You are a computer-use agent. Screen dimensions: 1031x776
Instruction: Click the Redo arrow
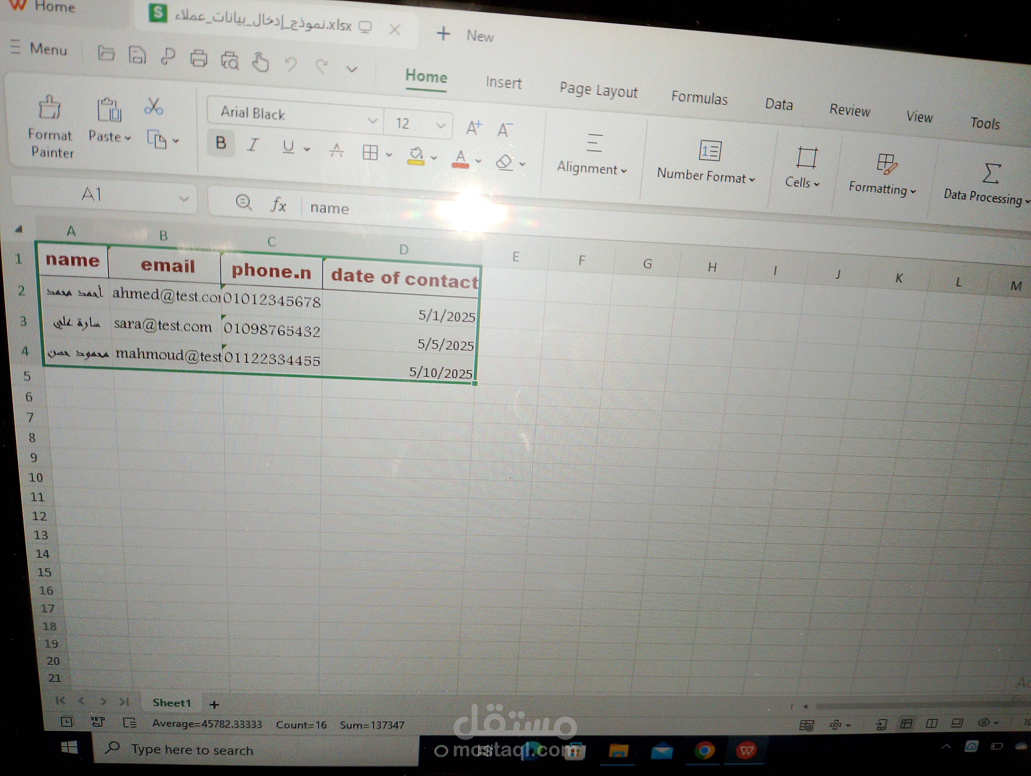pyautogui.click(x=321, y=66)
